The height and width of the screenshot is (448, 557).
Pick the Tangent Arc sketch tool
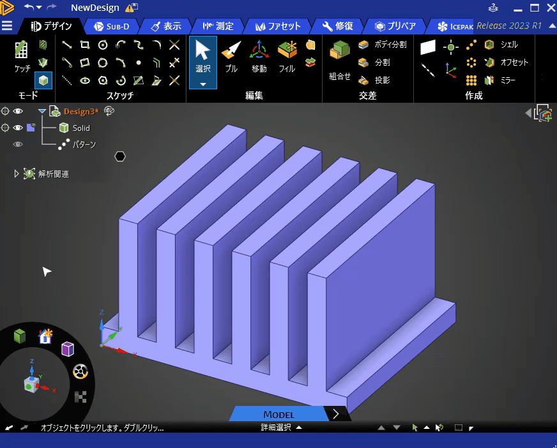(x=121, y=45)
